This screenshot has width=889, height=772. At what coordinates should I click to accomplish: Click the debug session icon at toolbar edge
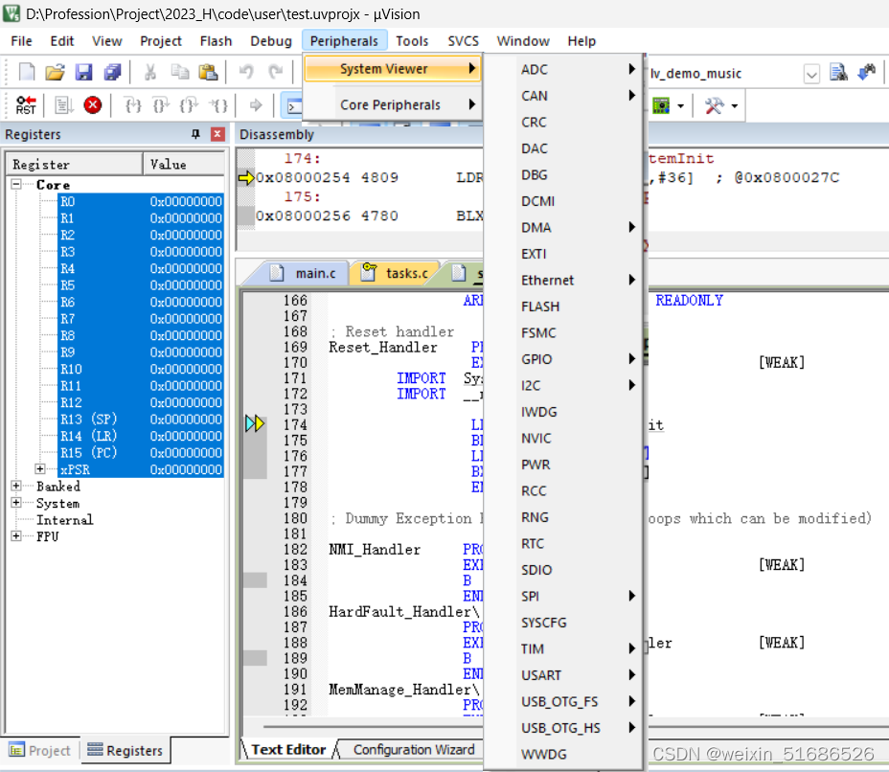coord(868,72)
